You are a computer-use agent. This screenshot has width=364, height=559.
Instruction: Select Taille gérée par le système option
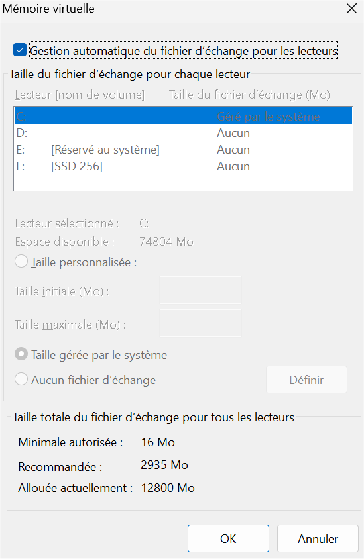pos(21,354)
